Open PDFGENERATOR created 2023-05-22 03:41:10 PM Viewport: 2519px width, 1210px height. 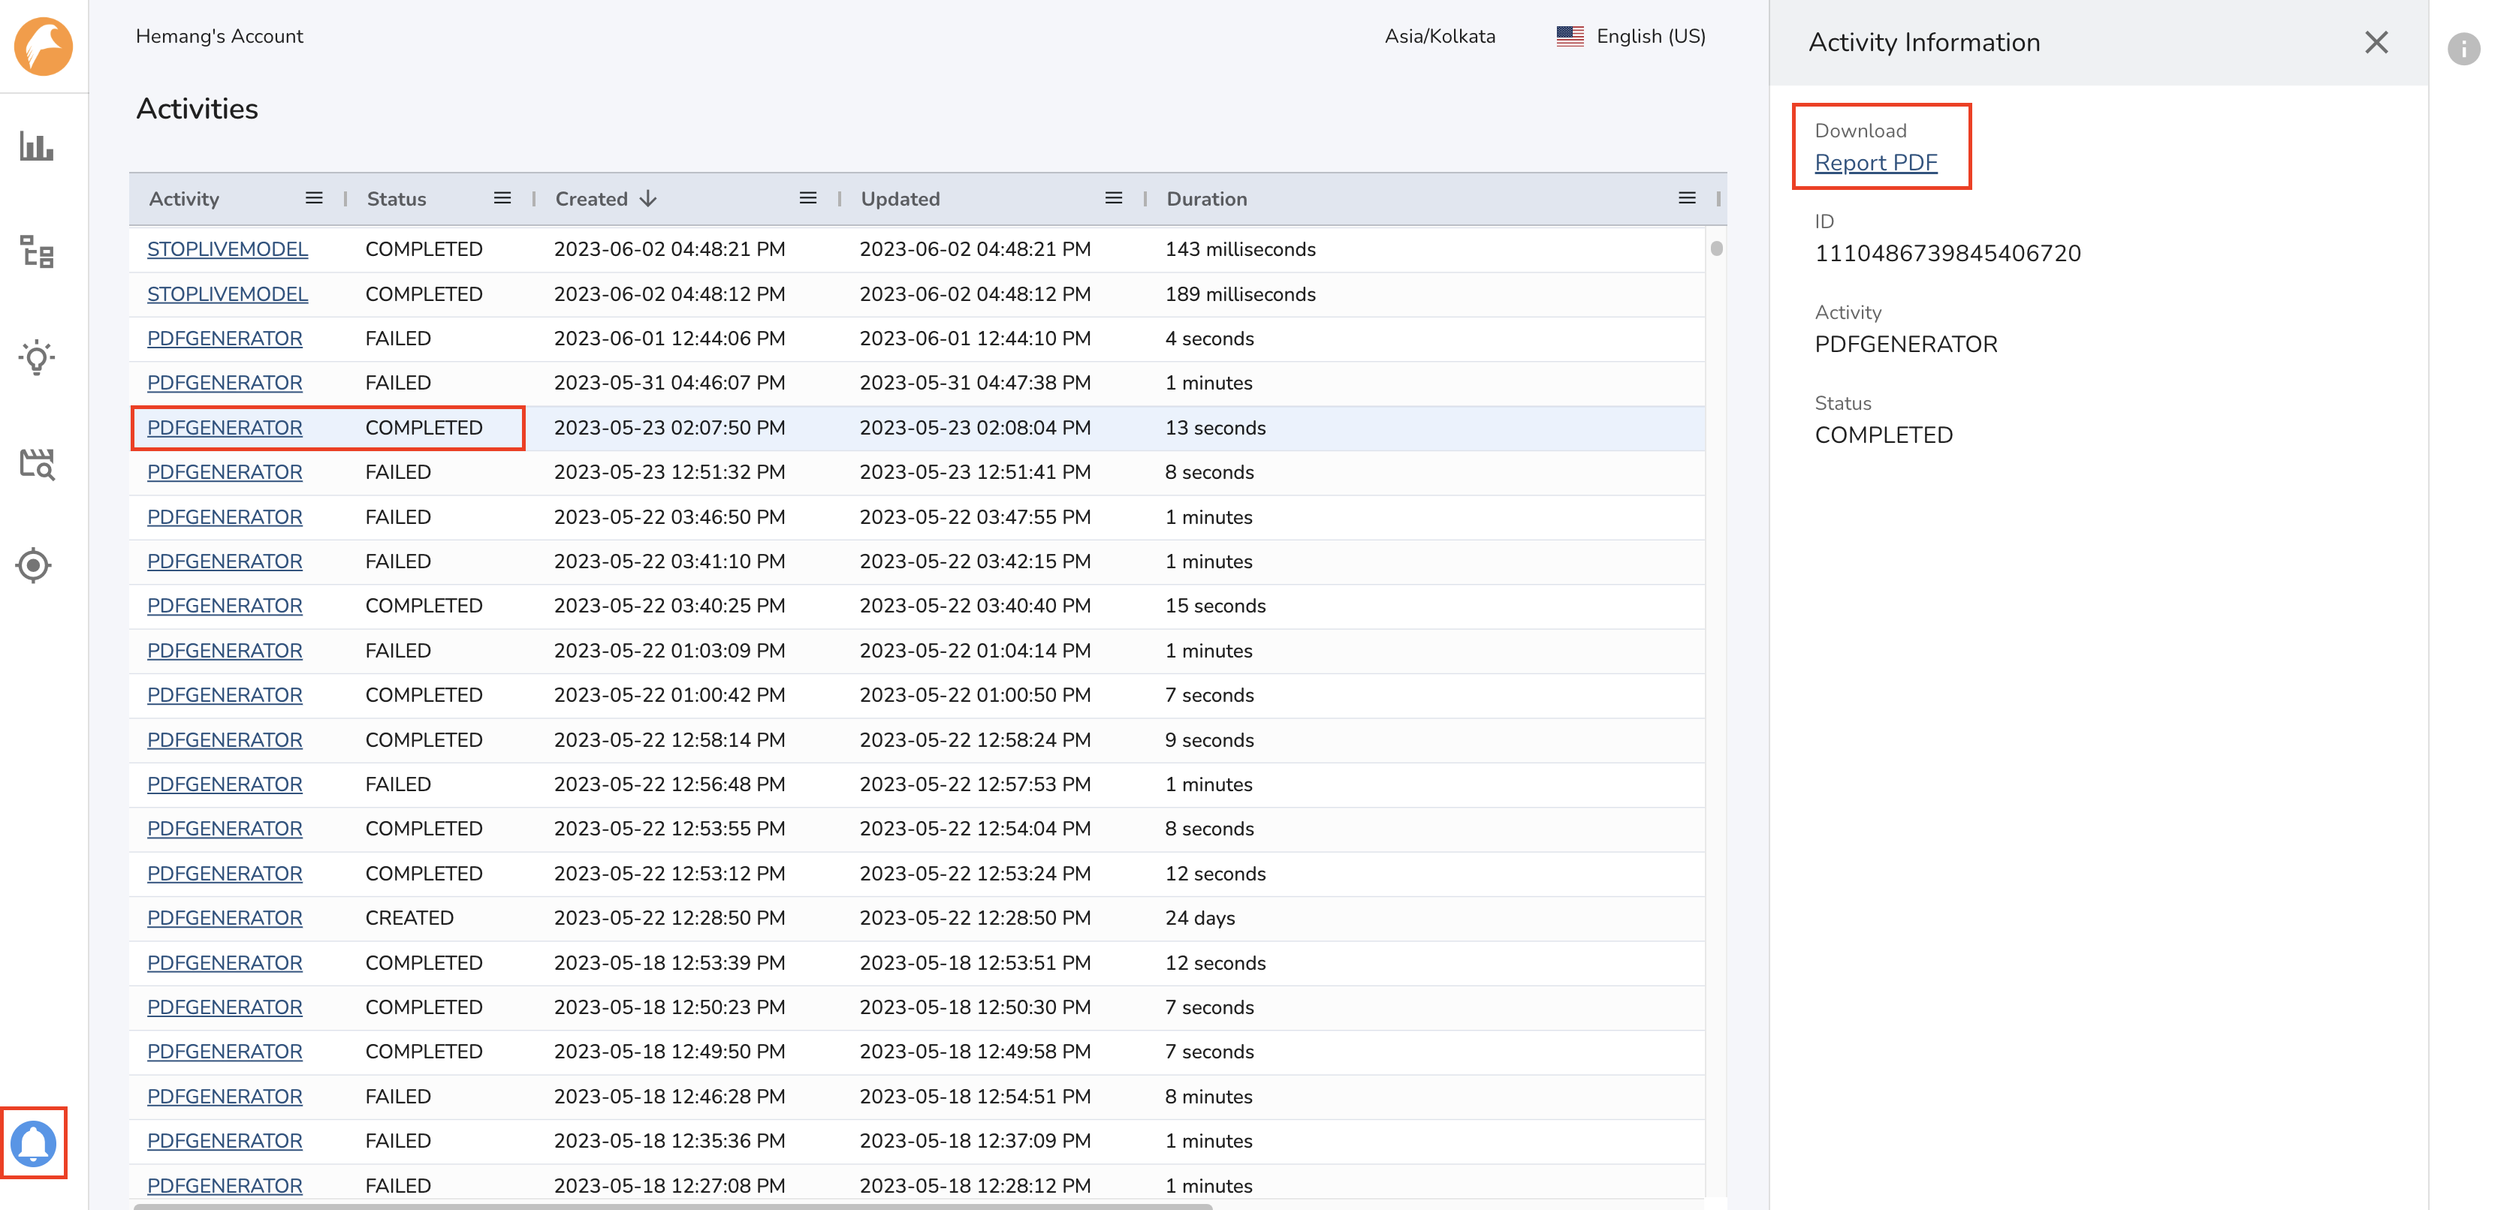pos(224,561)
